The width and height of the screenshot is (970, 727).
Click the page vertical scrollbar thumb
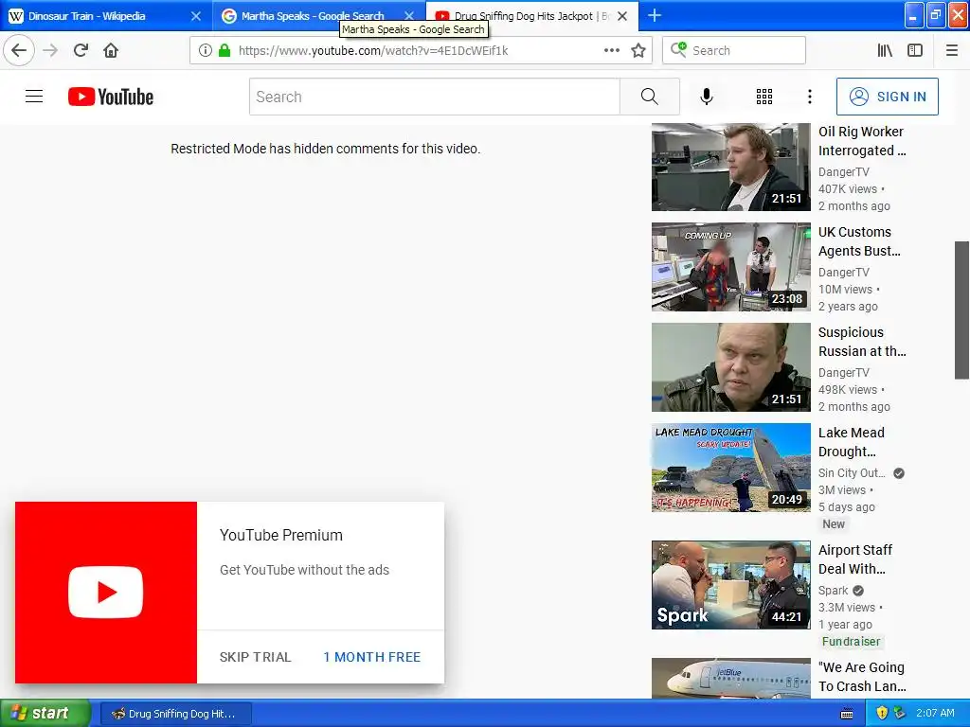(x=962, y=310)
